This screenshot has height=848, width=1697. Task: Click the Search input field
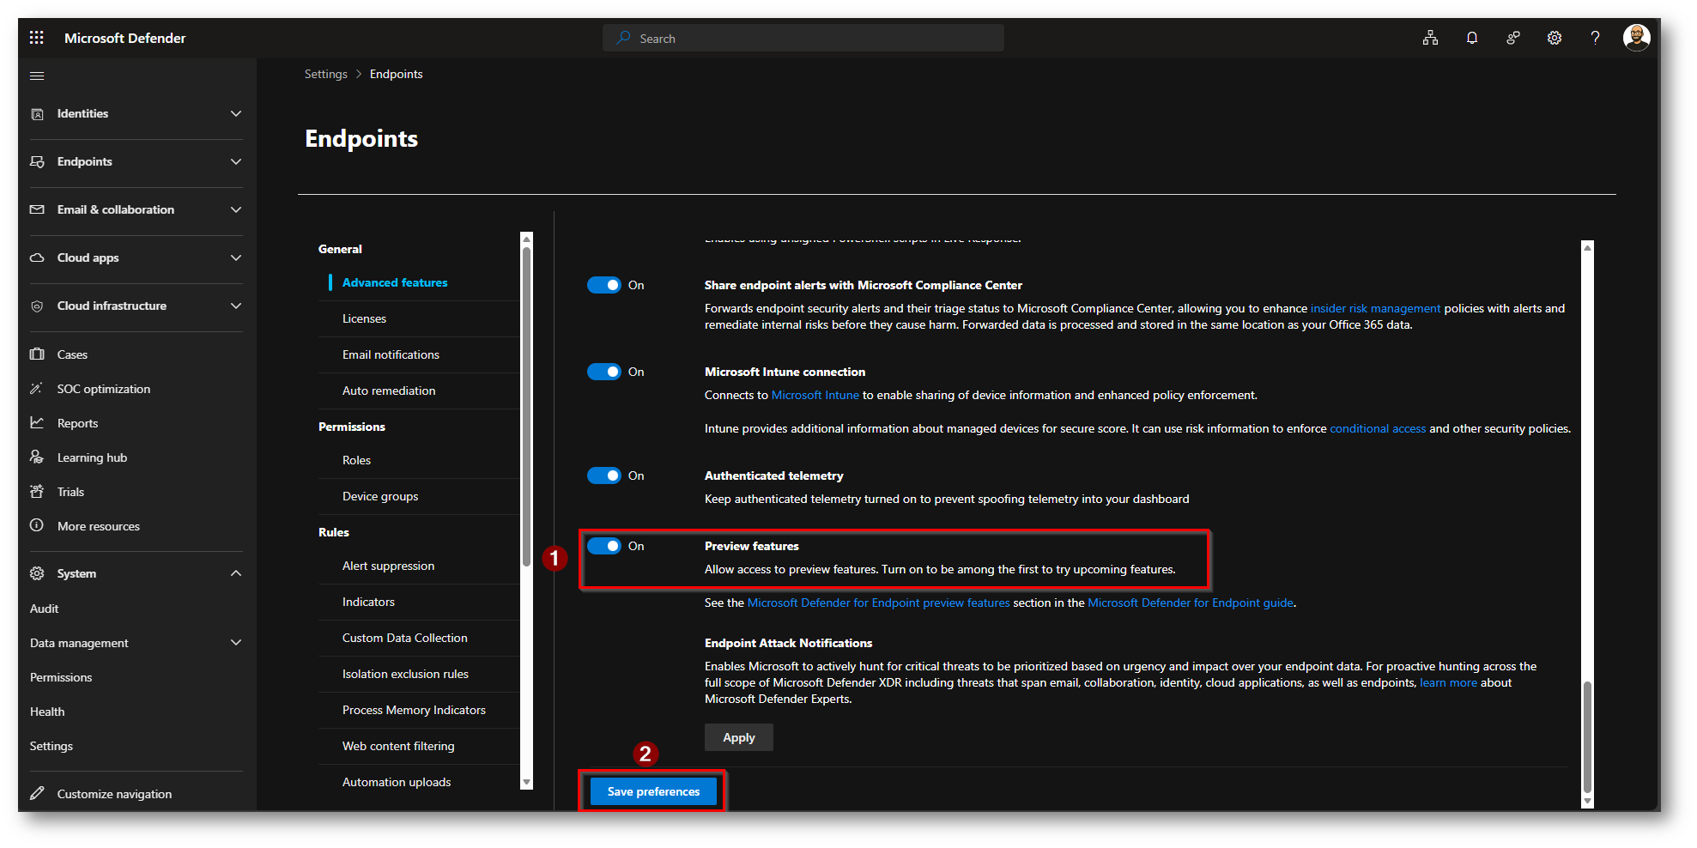(803, 38)
